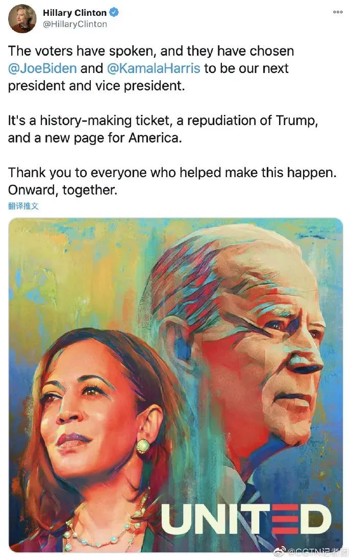Open the @HillaryClinton handle link
352x560 pixels.
[x=75, y=25]
